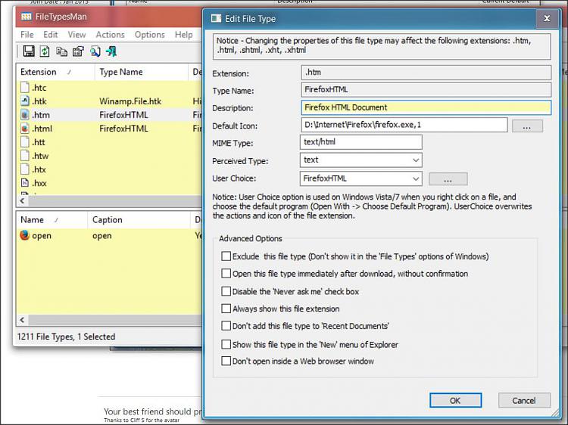Image resolution: width=568 pixels, height=425 pixels.
Task: Select the .html row's FirefoxHTML type name
Action: (124, 129)
